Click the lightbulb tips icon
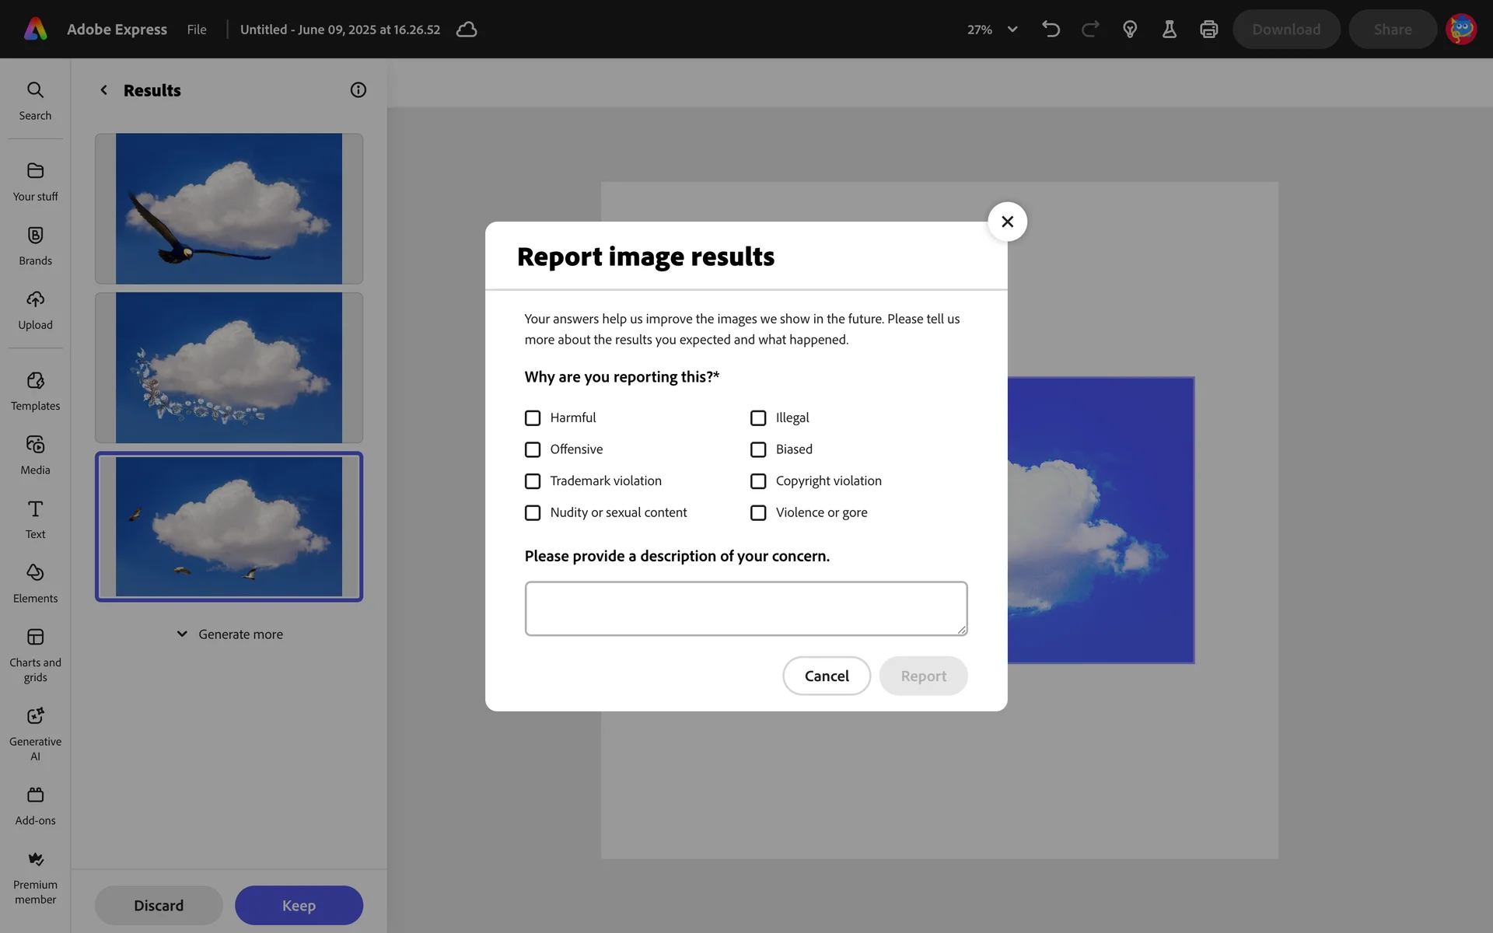 tap(1130, 30)
